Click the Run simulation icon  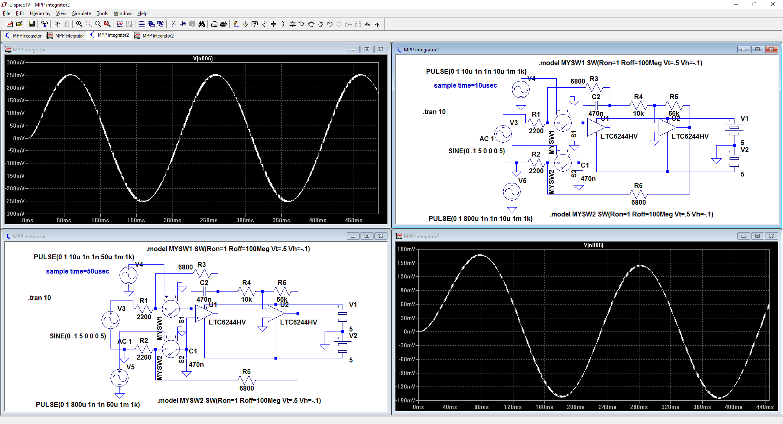(x=57, y=24)
